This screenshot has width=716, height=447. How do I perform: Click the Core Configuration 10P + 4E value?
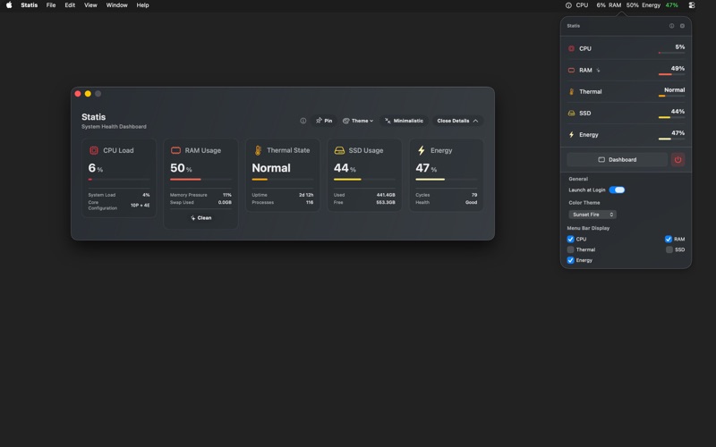pos(141,206)
